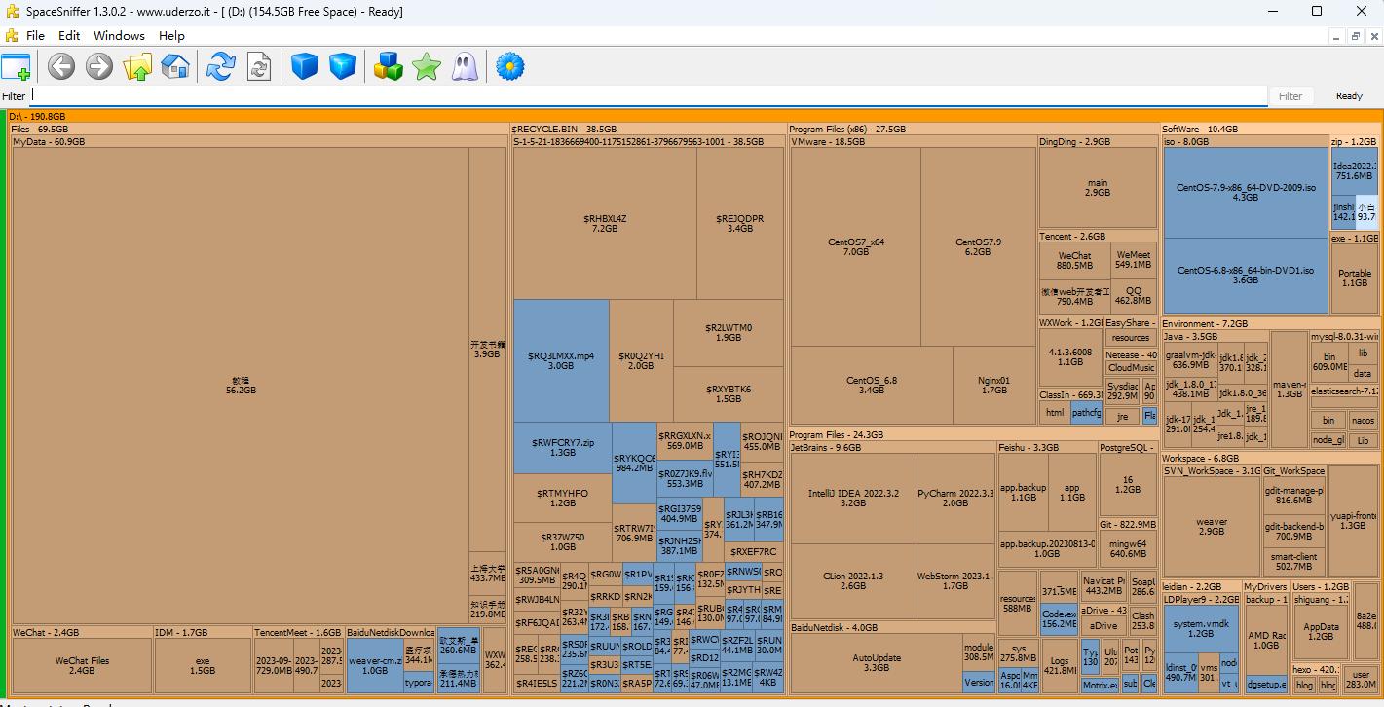Select the CentOS7_x64 7.0GB block
1384x707 pixels.
(855, 246)
